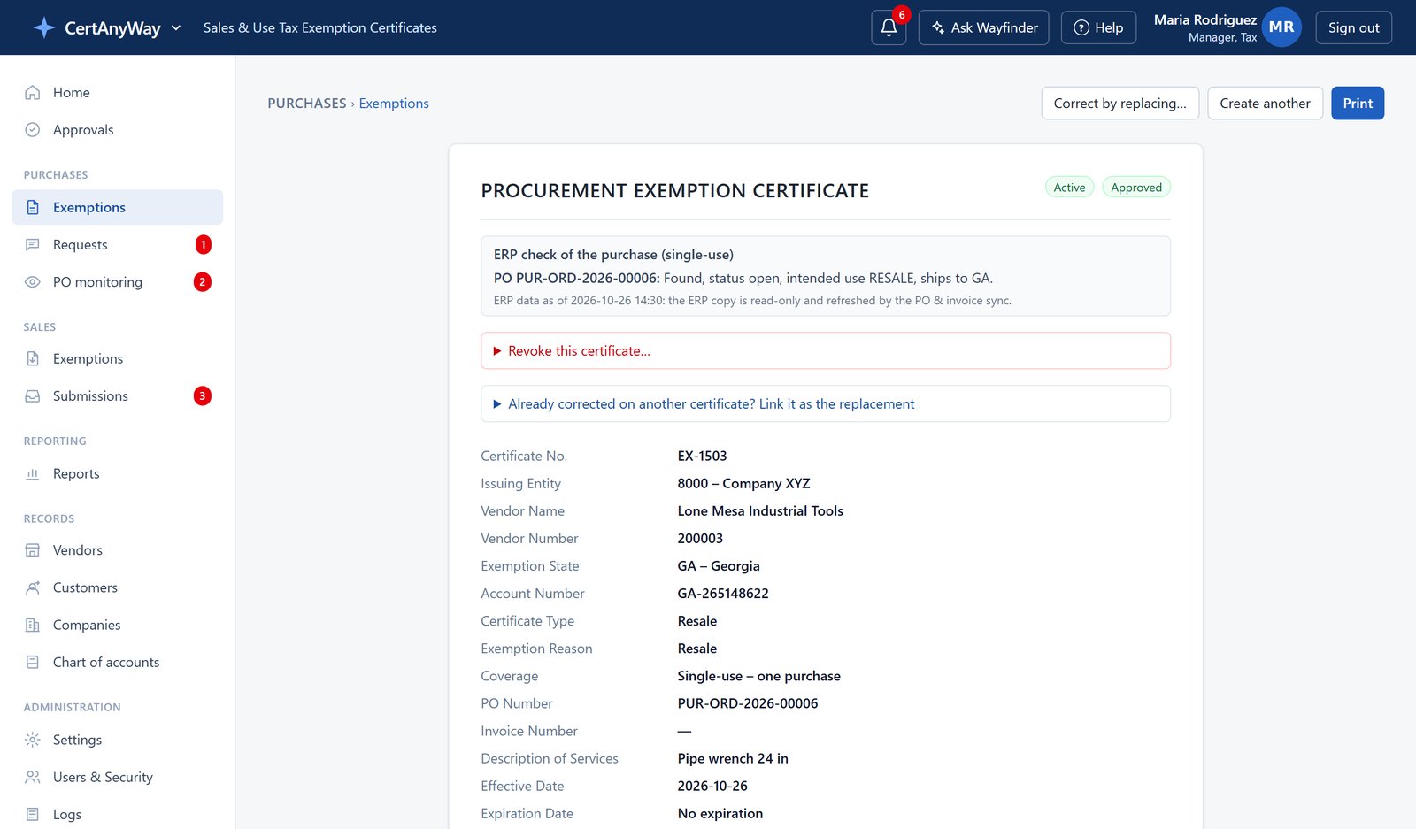Click the Settings gear icon
The height and width of the screenshot is (829, 1416).
coord(33,740)
